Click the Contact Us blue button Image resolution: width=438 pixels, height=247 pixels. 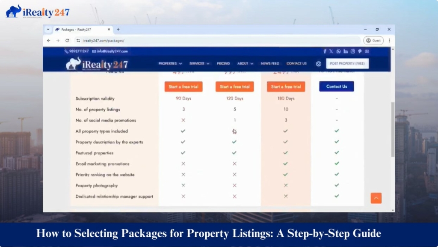click(x=337, y=86)
